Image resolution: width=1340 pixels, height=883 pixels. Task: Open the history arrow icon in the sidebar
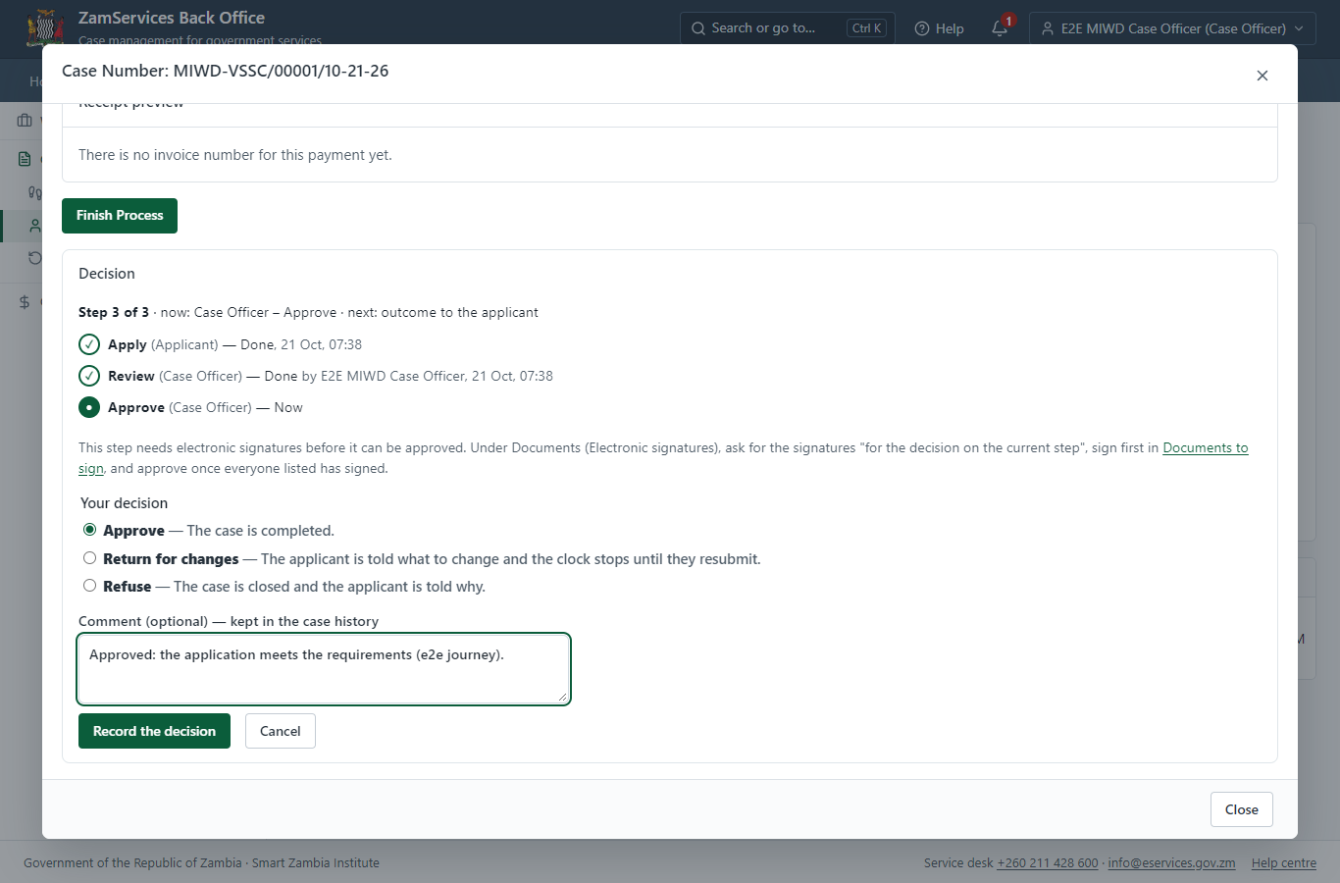(35, 258)
